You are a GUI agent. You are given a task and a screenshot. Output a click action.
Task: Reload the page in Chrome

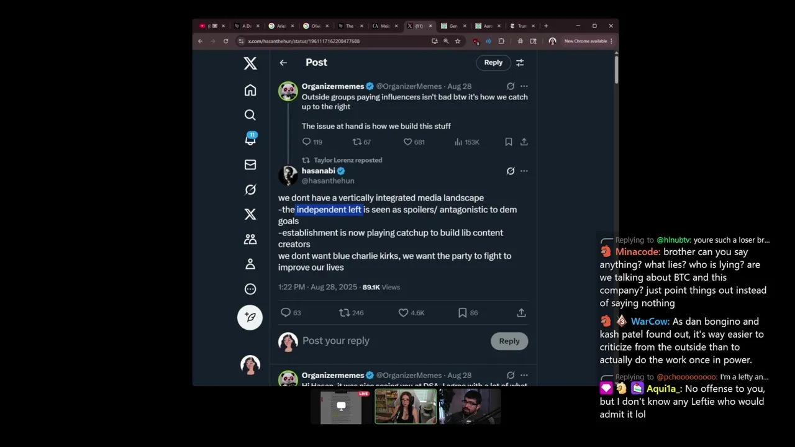click(225, 41)
